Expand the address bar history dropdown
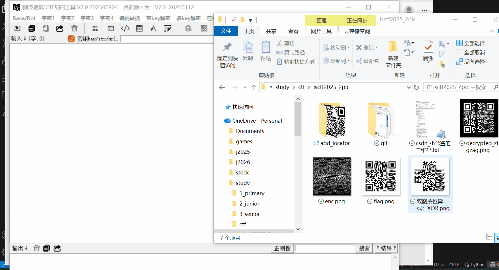The width and height of the screenshot is (499, 270). point(409,87)
